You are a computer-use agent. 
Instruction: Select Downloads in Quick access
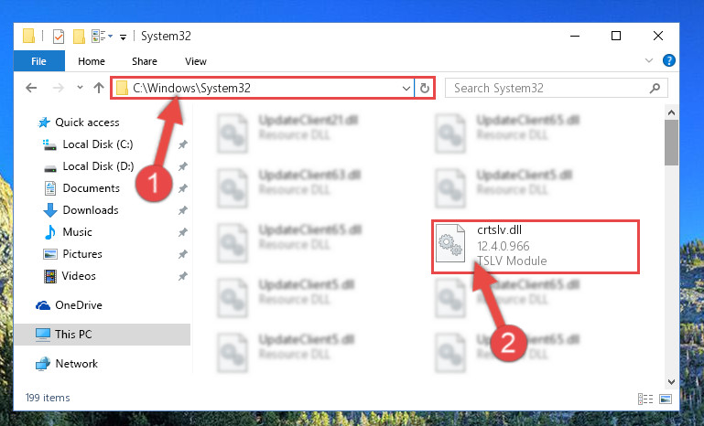point(91,210)
